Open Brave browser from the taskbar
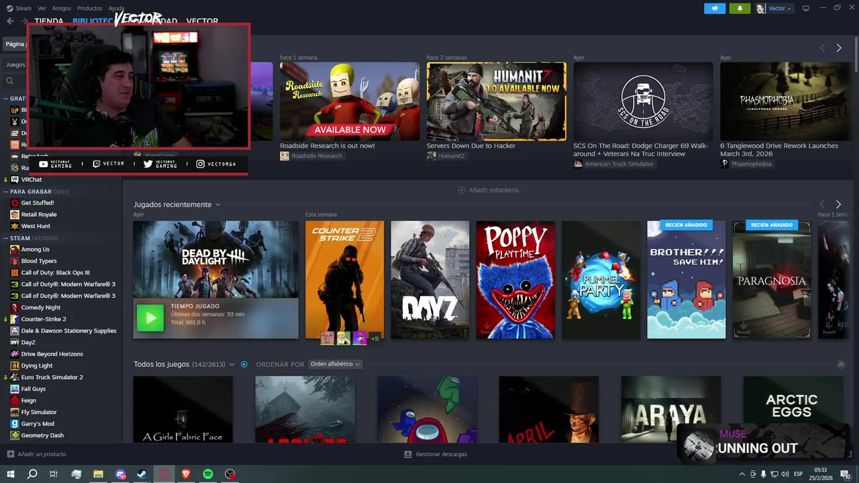Screen dimensions: 859x483 click(x=186, y=474)
